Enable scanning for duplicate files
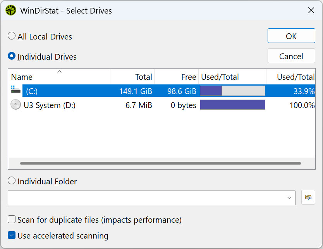323x249 pixels. pos(12,220)
